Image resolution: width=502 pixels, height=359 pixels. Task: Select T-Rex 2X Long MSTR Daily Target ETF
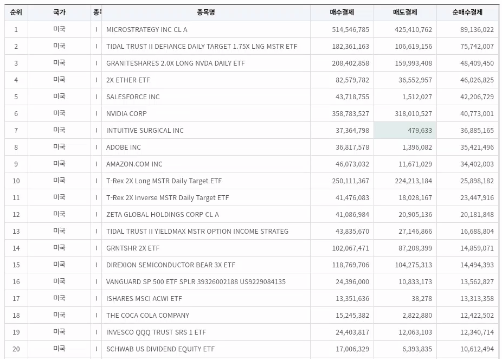(164, 181)
